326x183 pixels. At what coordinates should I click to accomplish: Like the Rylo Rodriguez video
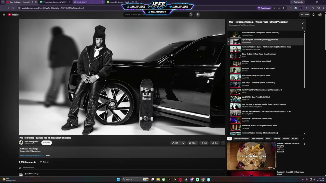coord(175,143)
